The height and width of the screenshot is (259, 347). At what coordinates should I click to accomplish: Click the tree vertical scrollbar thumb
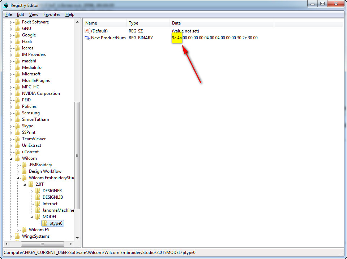tap(77, 155)
